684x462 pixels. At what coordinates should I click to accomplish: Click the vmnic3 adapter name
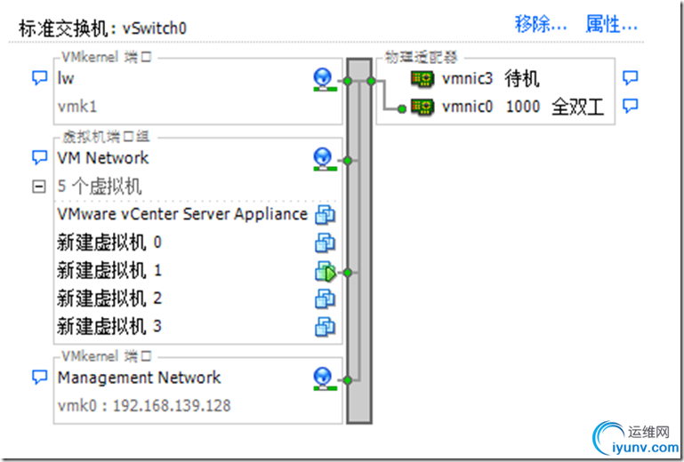[x=467, y=79]
